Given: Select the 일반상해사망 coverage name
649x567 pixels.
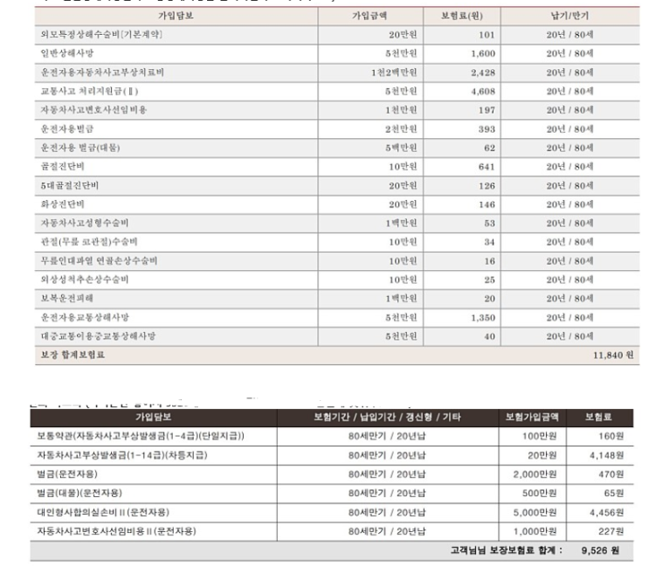Looking at the screenshot, I should coord(67,53).
